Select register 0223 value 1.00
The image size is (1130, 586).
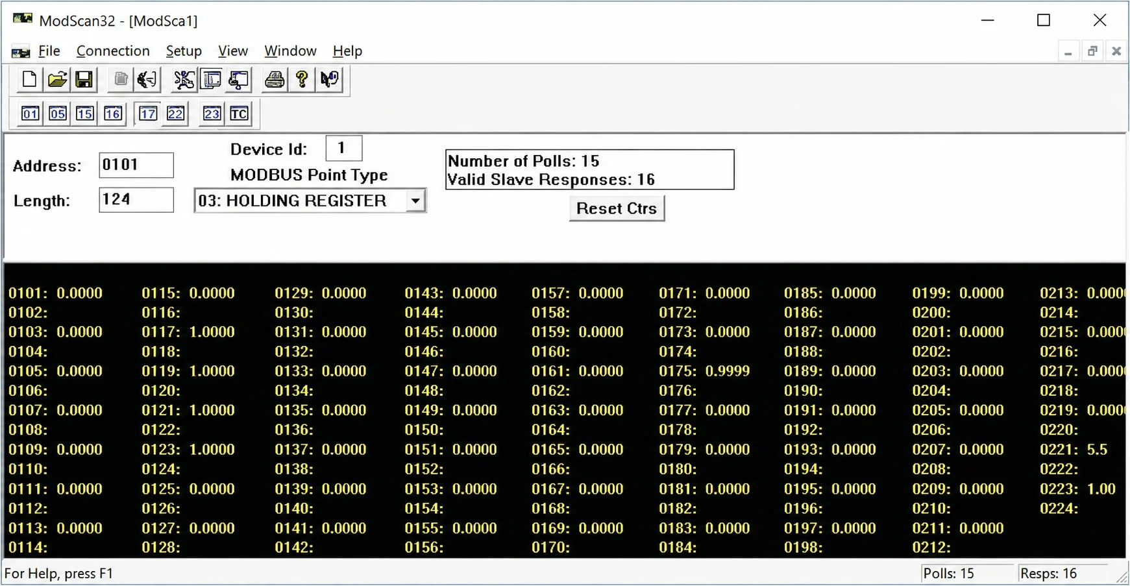click(1101, 489)
